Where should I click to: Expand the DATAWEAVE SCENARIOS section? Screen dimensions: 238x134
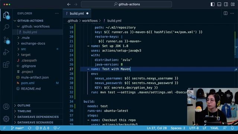point(37,122)
